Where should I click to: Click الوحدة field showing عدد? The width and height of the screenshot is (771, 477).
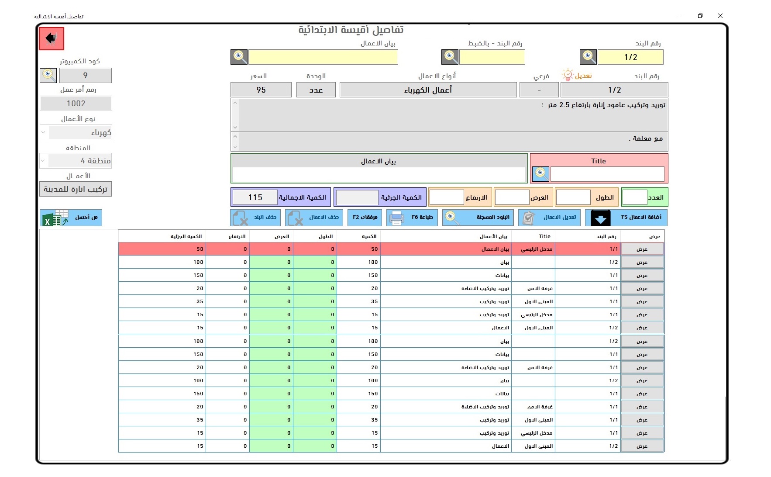click(316, 90)
